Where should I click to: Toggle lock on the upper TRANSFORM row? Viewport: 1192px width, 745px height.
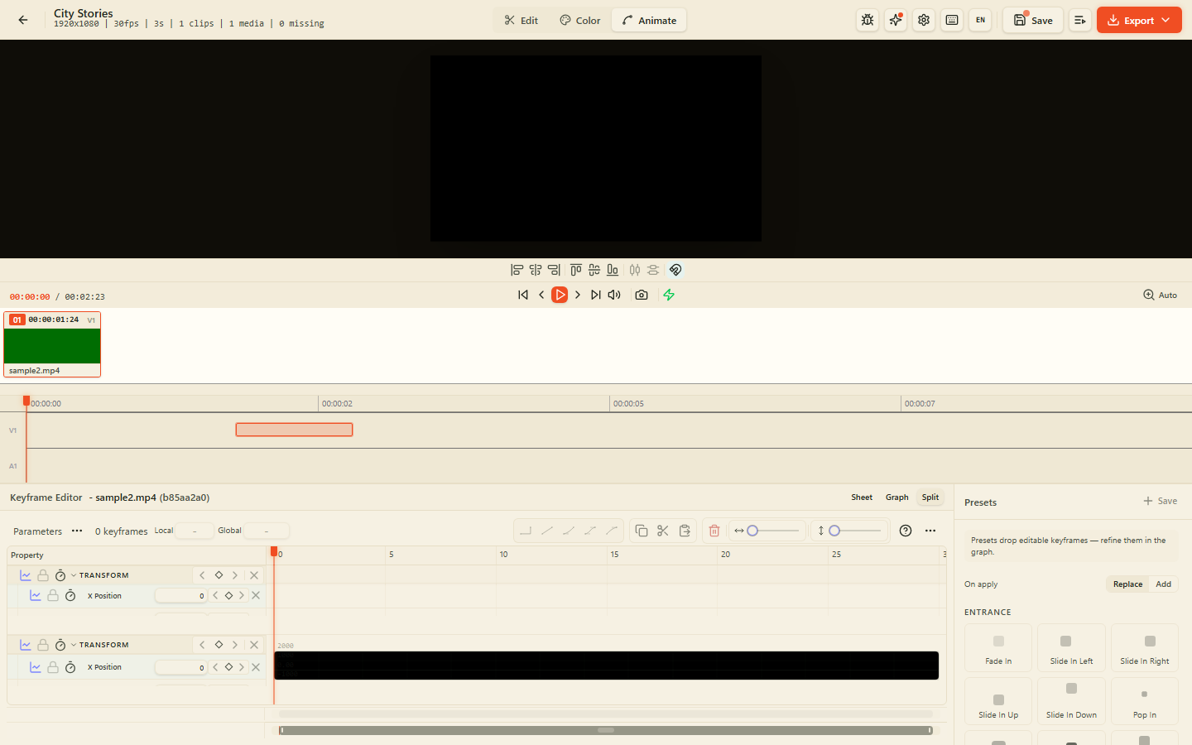(x=43, y=575)
